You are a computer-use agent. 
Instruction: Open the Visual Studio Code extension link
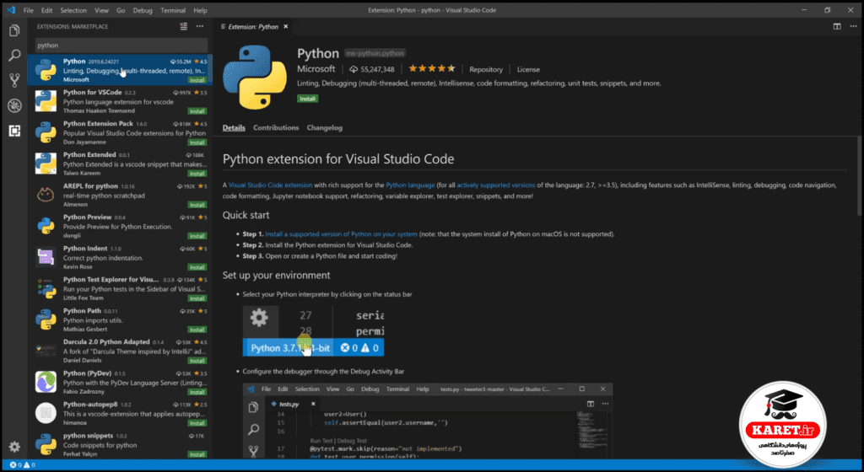[x=271, y=185]
